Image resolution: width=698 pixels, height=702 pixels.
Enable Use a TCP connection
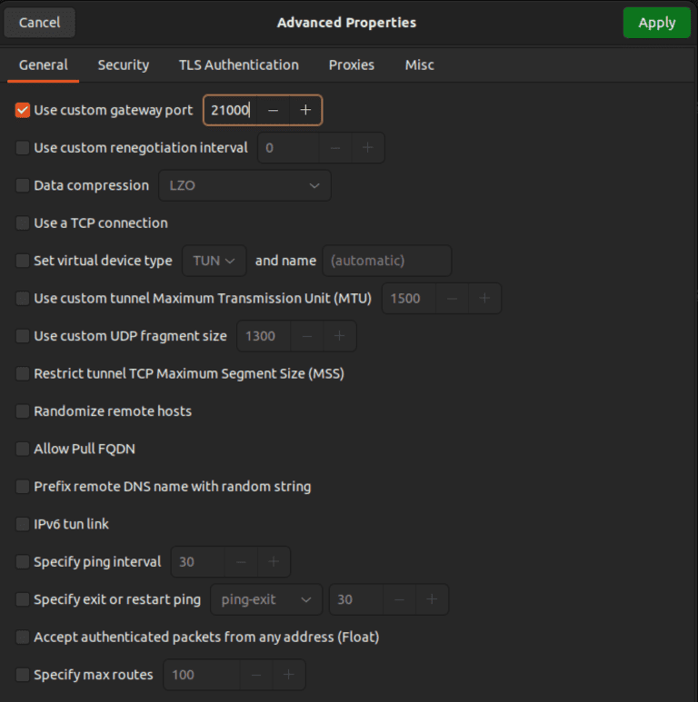(x=23, y=222)
